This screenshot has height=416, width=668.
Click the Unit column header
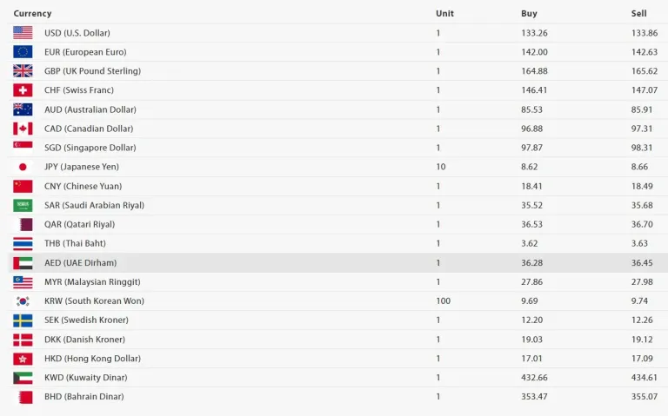[444, 14]
